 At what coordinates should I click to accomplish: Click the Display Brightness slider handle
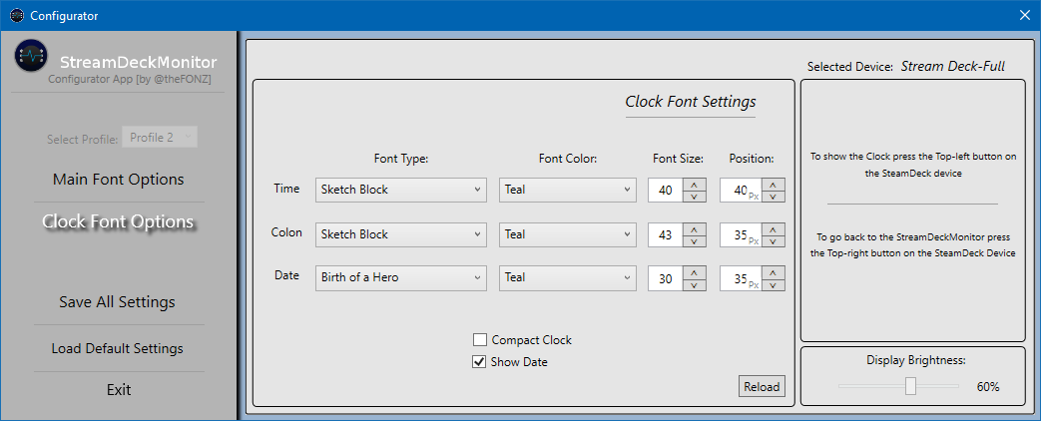(910, 386)
